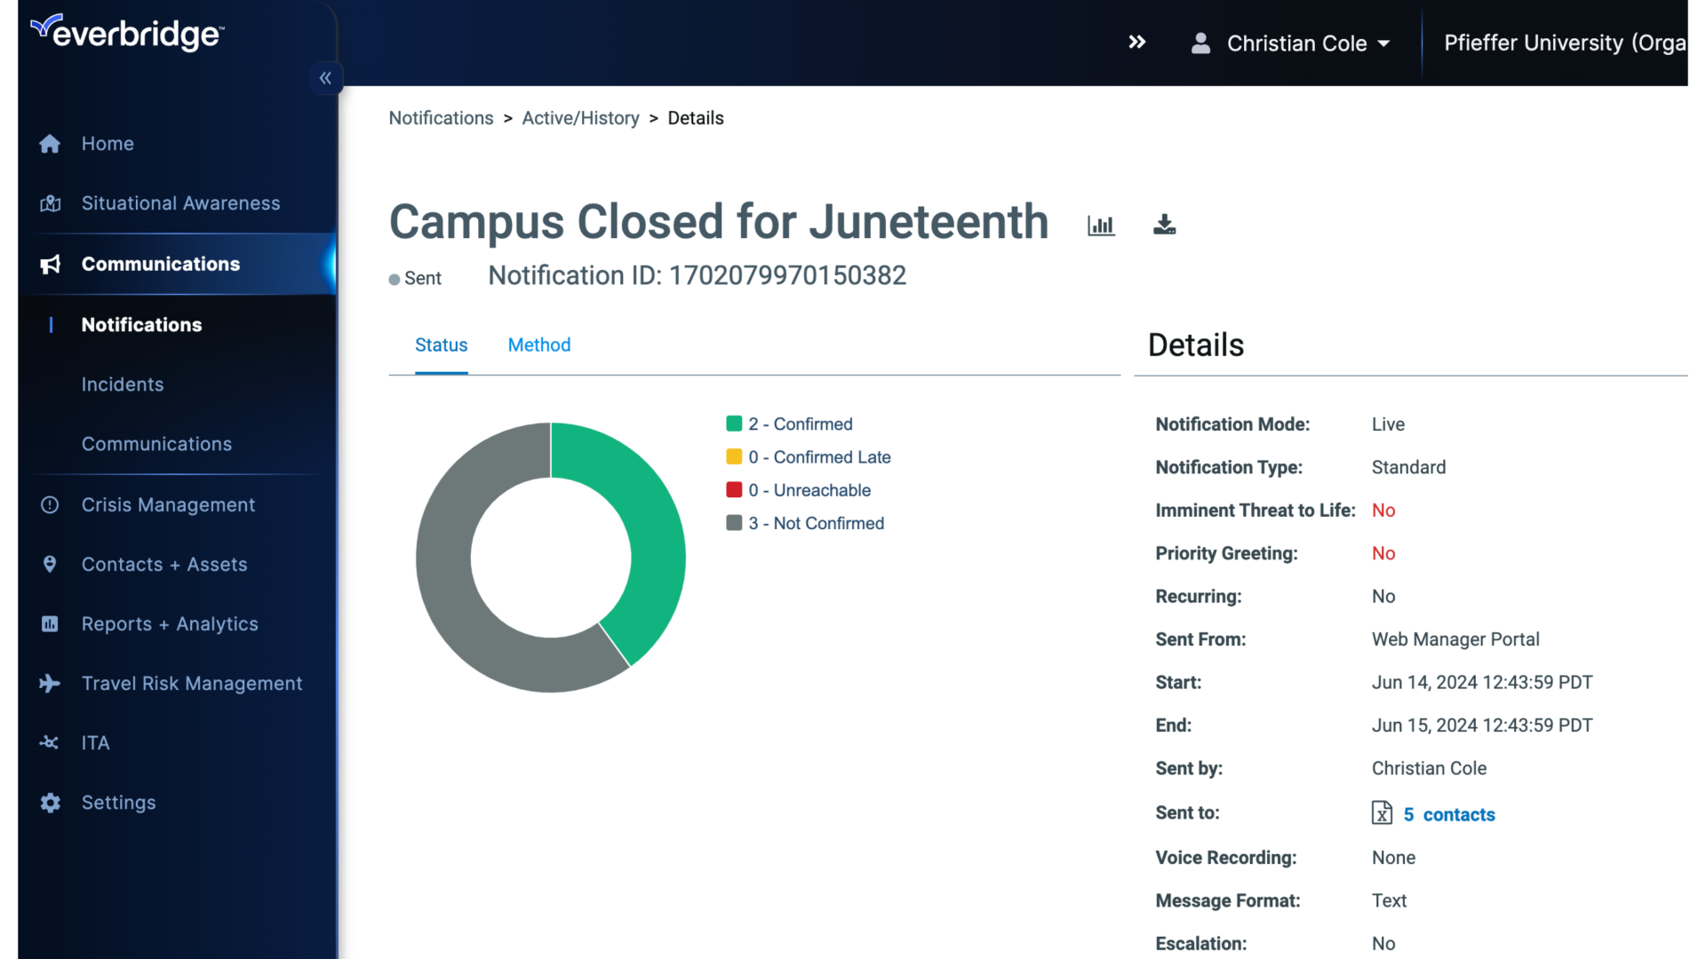Open the bar chart analysis icon
The height and width of the screenshot is (959, 1706).
(x=1101, y=226)
